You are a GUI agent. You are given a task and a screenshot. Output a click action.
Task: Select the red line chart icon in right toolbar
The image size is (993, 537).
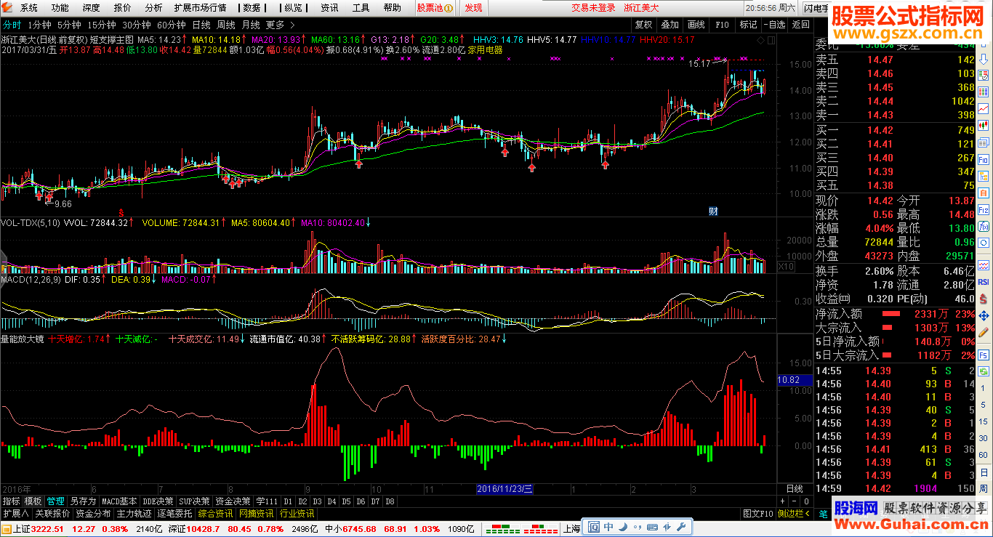click(x=984, y=108)
